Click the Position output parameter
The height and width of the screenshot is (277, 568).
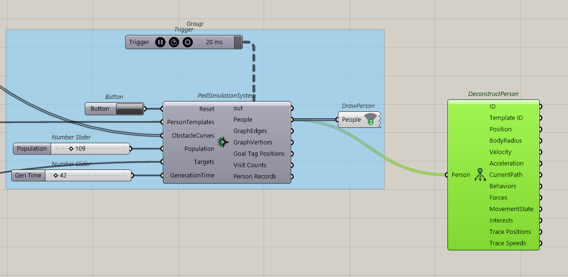[500, 129]
